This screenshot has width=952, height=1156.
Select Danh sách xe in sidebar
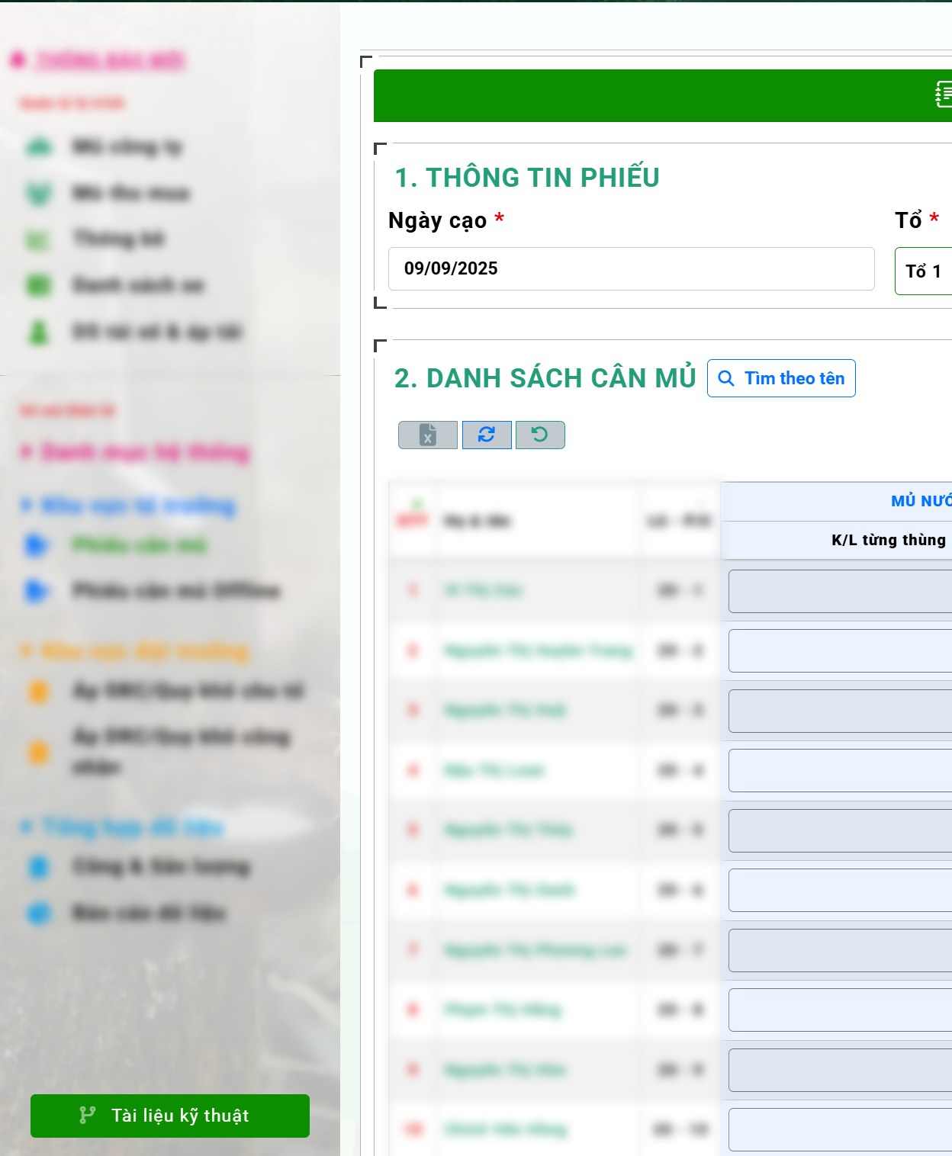[138, 286]
